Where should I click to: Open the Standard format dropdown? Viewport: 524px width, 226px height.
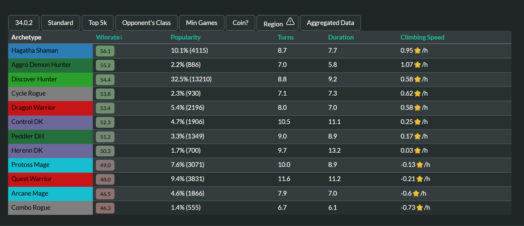pos(60,23)
